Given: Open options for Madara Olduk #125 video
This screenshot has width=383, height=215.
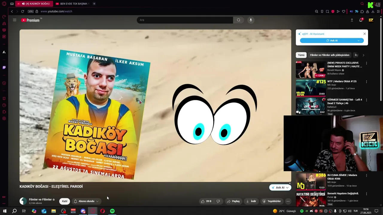Looking at the screenshot, I should tap(366, 82).
